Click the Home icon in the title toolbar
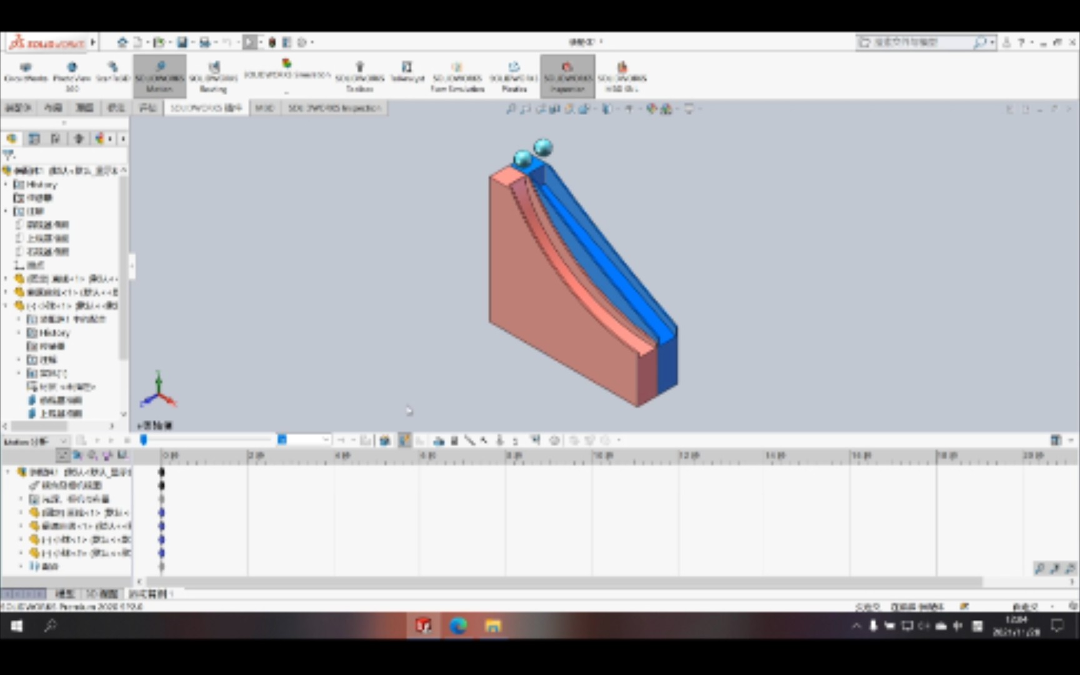This screenshot has width=1080, height=675. 122,42
